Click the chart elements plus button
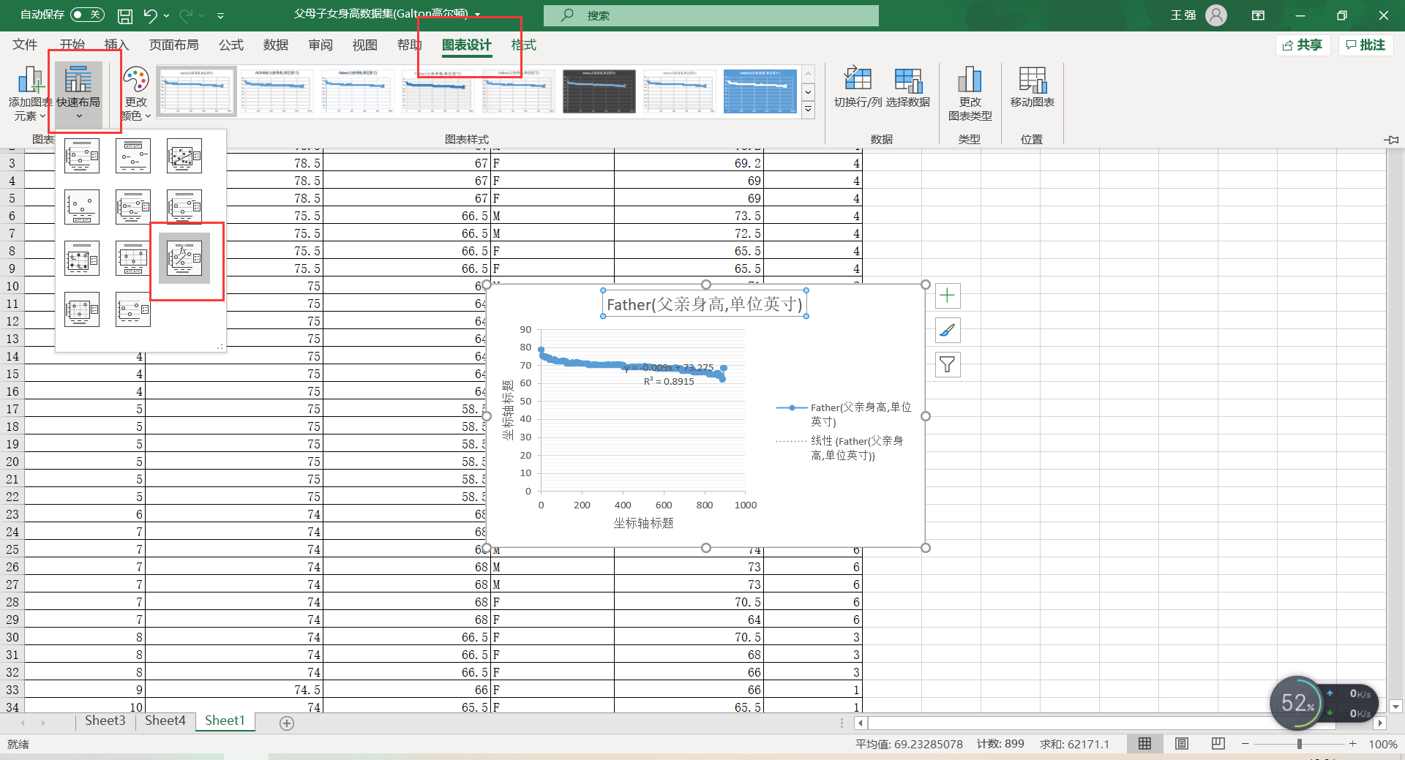This screenshot has width=1405, height=760. click(948, 296)
